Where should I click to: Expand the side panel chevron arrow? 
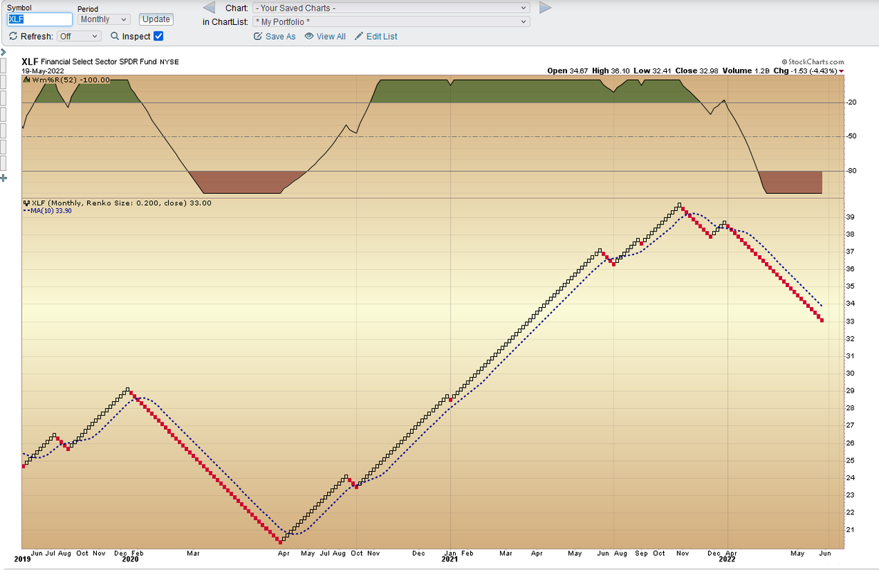tap(3, 51)
